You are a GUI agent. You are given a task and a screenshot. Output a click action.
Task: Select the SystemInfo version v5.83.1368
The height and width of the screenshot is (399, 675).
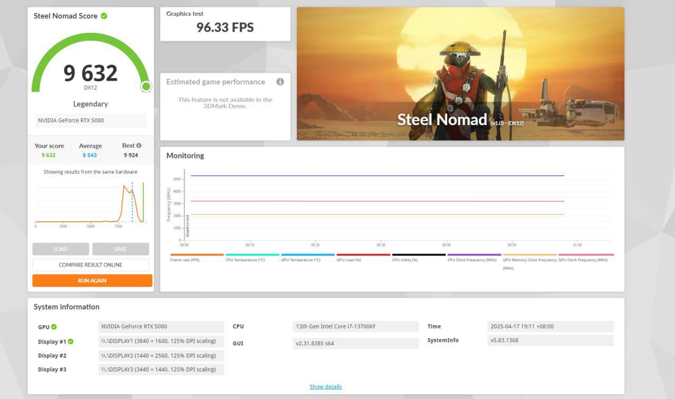point(551,340)
